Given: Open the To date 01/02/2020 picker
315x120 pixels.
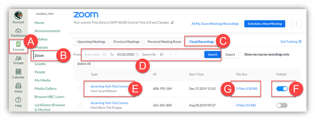Looking at the screenshot, I should 128,54.
